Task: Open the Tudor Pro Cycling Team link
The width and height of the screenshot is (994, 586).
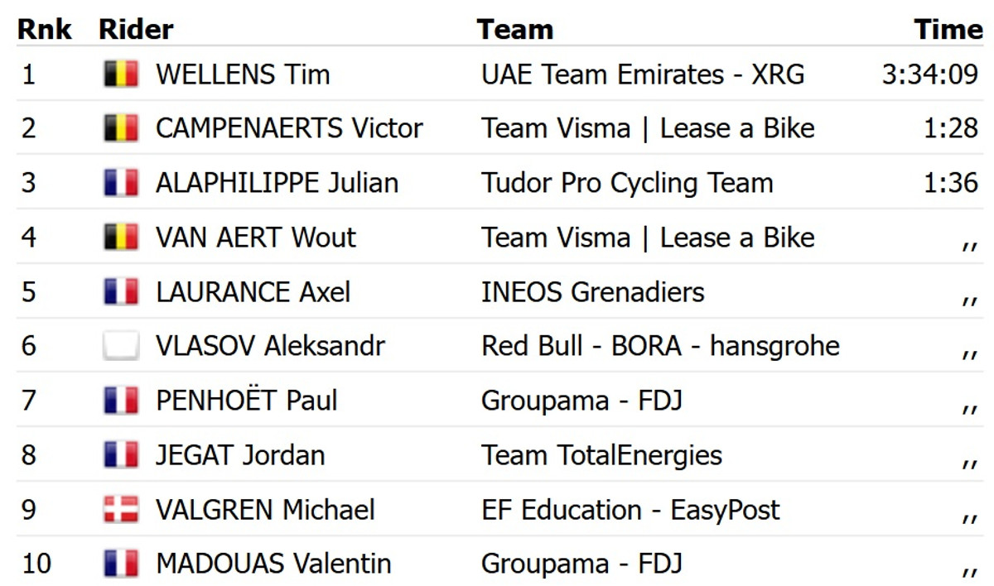Action: coord(627,184)
